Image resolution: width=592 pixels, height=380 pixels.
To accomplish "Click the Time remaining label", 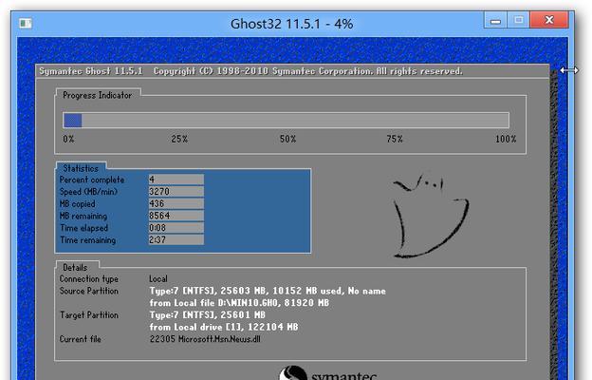I will 87,240.
